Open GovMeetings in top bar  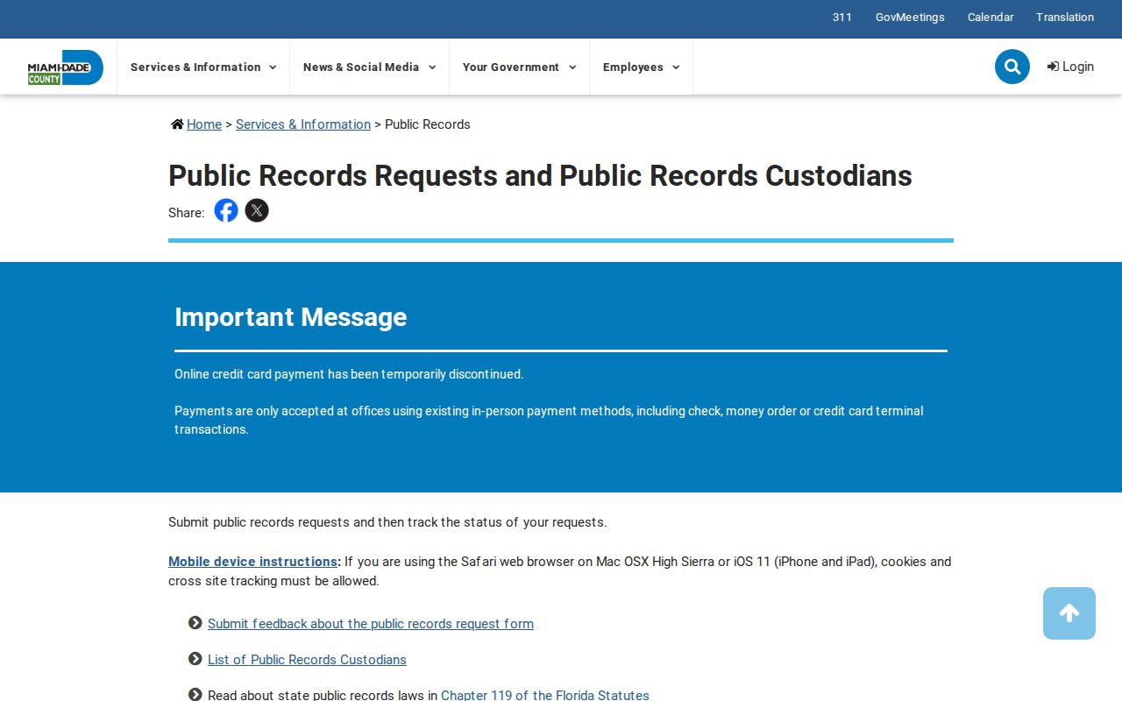click(x=910, y=18)
